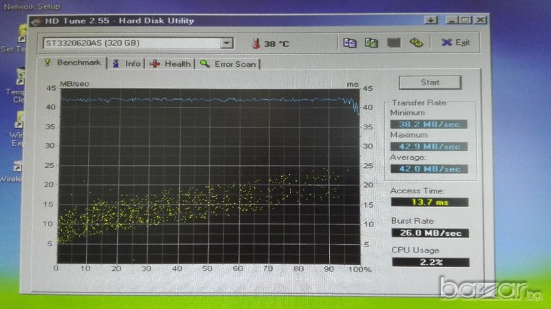Screen dimensions: 551x309
Task: Go to the Health tab
Action: [x=171, y=64]
